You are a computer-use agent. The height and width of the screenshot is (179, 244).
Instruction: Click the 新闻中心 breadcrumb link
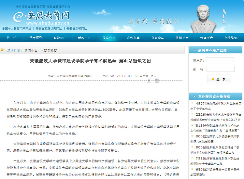pyautogui.click(x=31, y=51)
